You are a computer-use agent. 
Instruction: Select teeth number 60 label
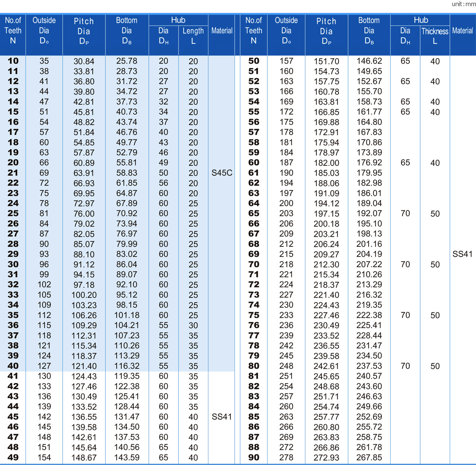(x=254, y=162)
